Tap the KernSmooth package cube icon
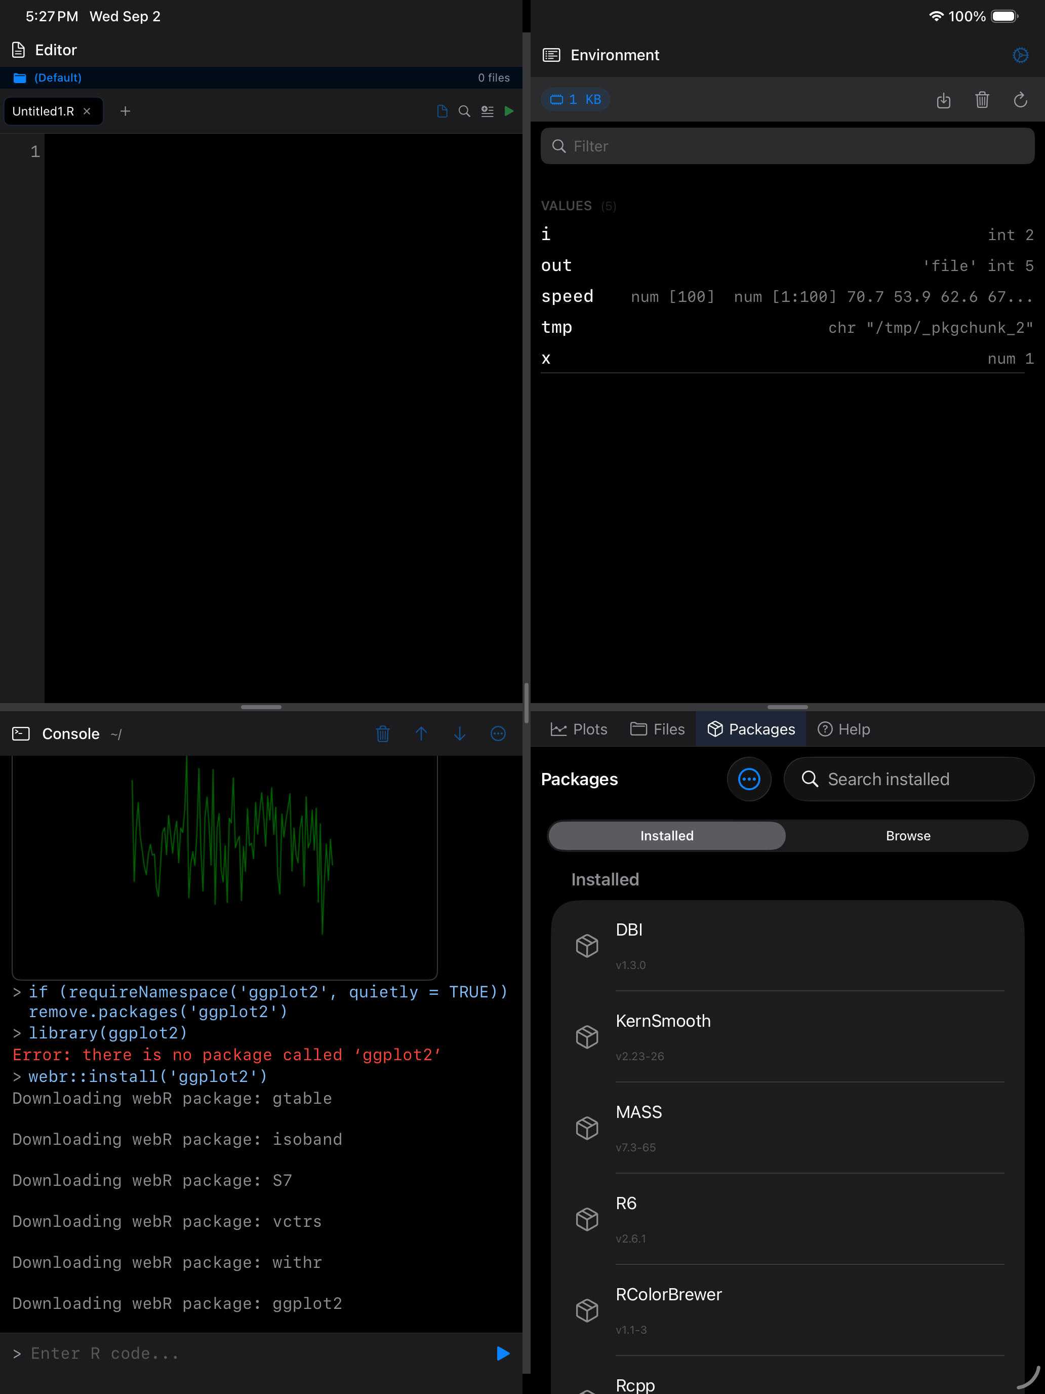This screenshot has height=1394, width=1045. click(586, 1037)
